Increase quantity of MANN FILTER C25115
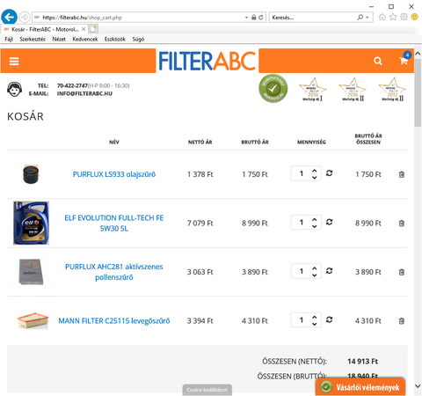This screenshot has height=396, width=422. click(315, 317)
